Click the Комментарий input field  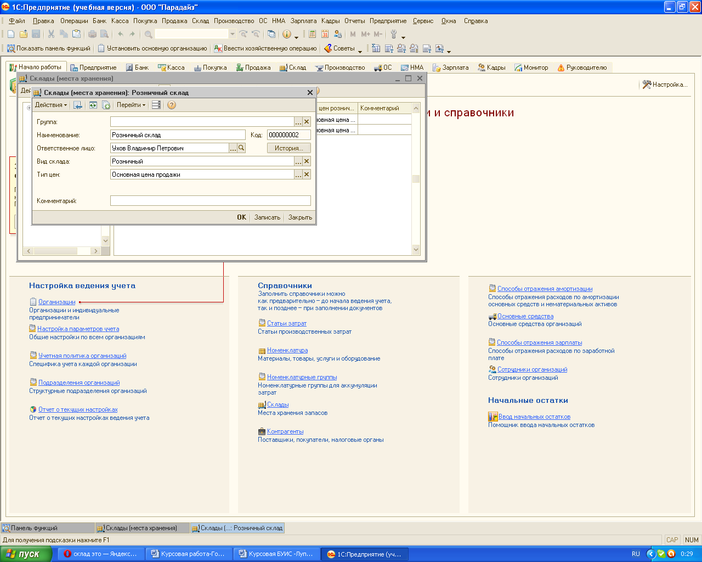[210, 201]
